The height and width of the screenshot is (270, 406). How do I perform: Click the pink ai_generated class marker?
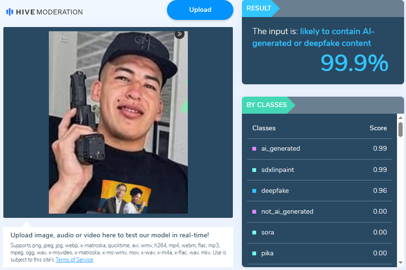[x=254, y=149]
